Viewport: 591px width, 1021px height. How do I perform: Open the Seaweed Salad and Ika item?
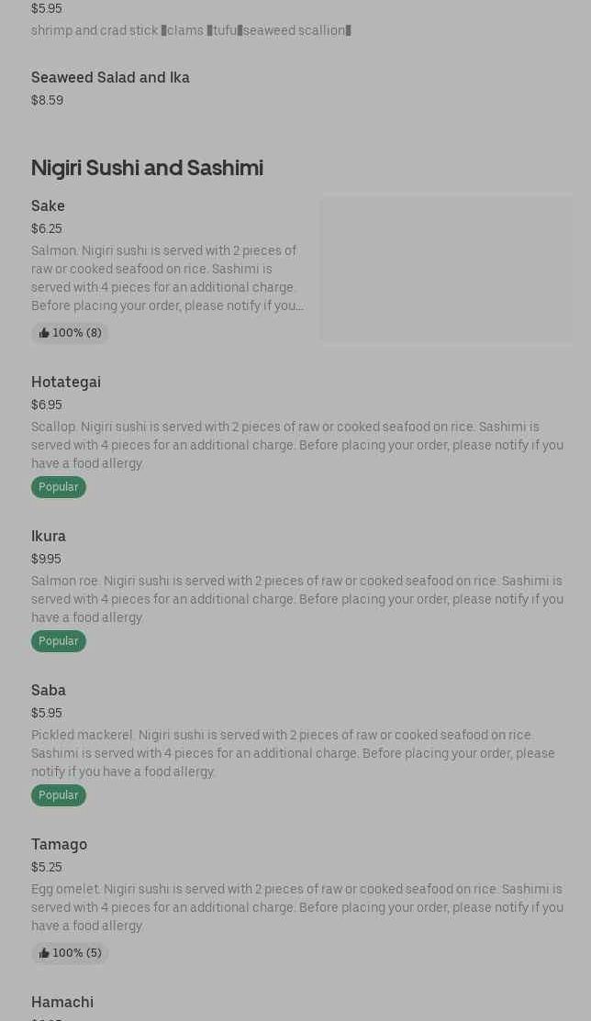pyautogui.click(x=110, y=78)
